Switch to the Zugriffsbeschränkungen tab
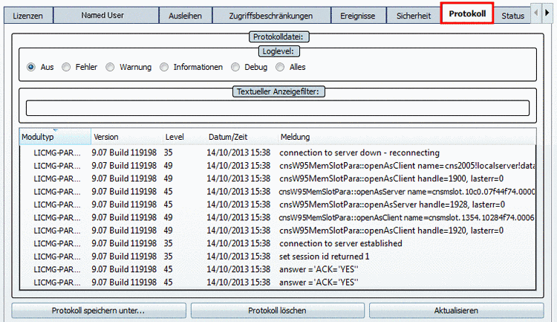The height and width of the screenshot is (322, 557). 271,16
